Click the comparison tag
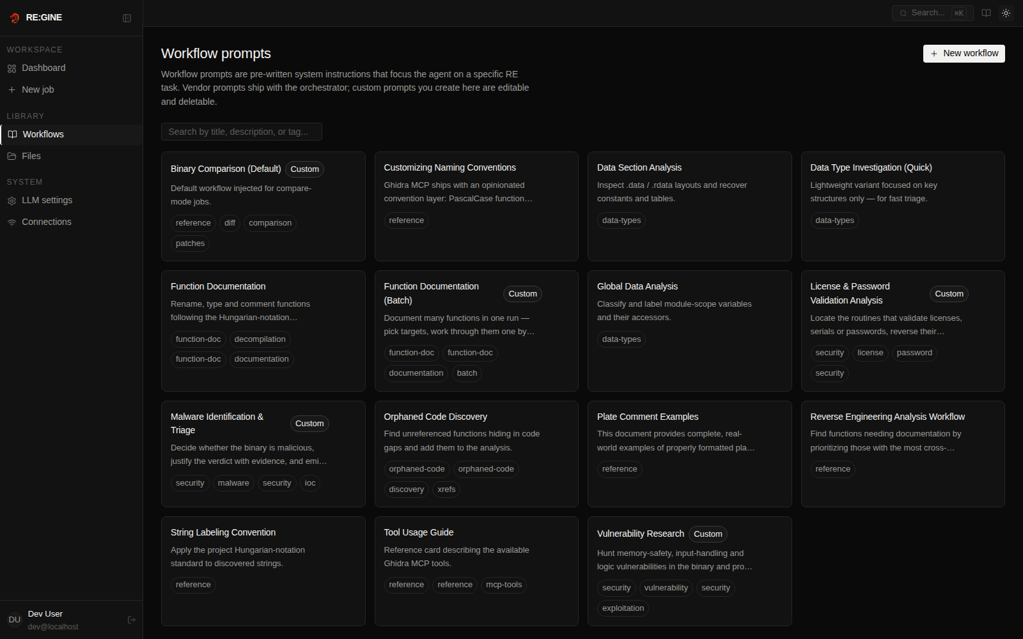 (x=270, y=223)
